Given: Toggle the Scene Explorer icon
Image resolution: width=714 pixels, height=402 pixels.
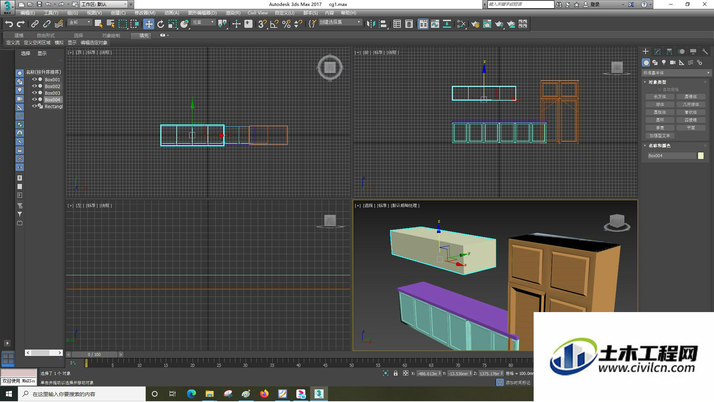Looking at the screenshot, I should [397, 24].
